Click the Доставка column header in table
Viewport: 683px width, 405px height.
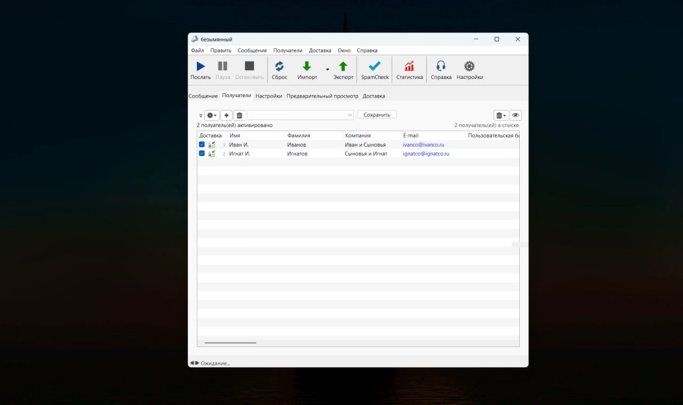click(x=212, y=136)
